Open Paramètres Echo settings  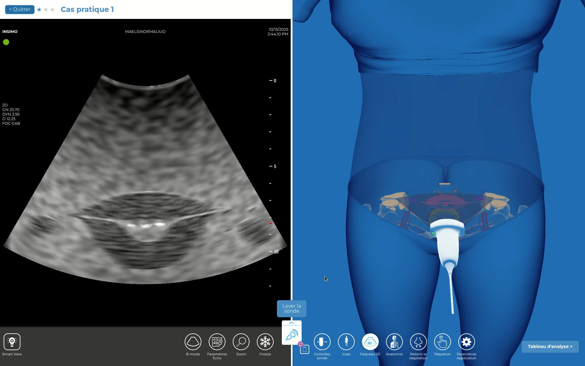point(217,342)
